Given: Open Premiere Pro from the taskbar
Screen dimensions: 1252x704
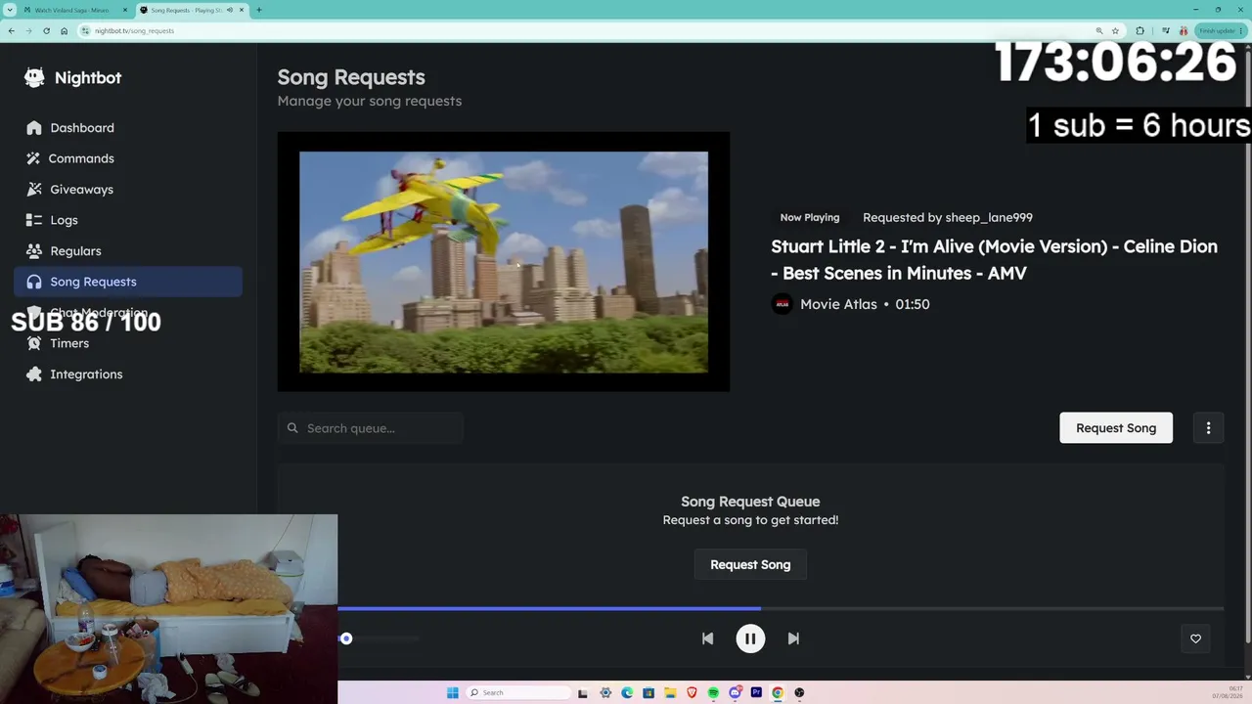Looking at the screenshot, I should click(x=756, y=692).
